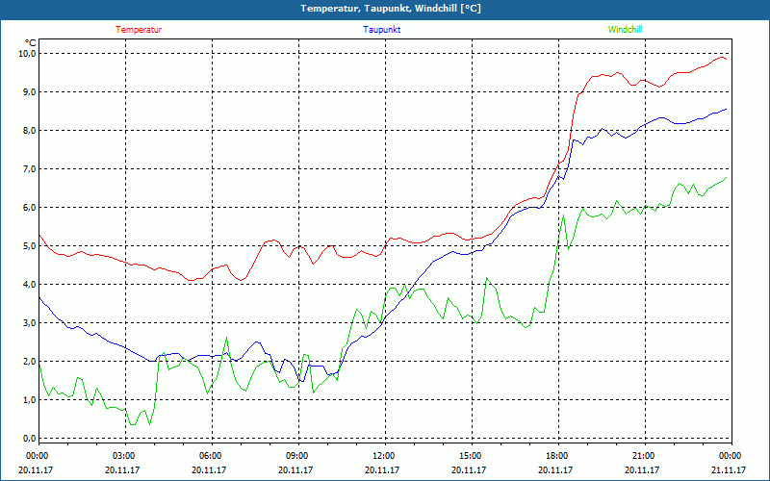Click the 21.11.17 date label
The image size is (770, 481).
click(729, 469)
